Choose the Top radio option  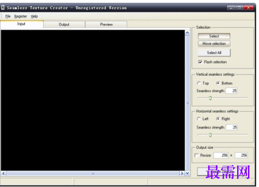[199, 83]
